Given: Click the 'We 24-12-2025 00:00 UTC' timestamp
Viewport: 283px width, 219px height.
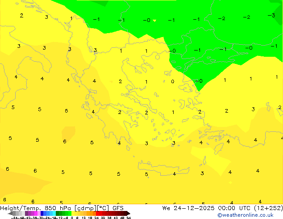Looking at the screenshot, I should [x=207, y=208].
